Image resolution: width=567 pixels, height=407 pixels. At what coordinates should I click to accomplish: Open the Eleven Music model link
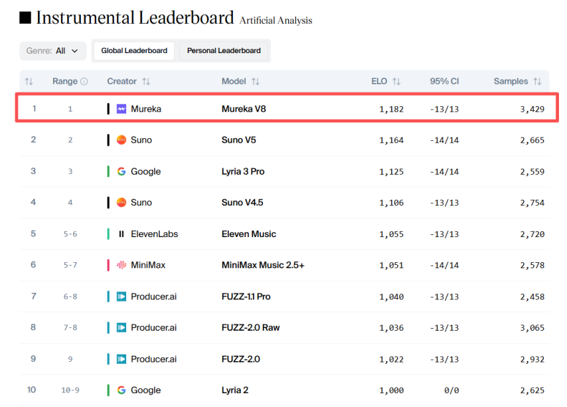[x=248, y=234]
